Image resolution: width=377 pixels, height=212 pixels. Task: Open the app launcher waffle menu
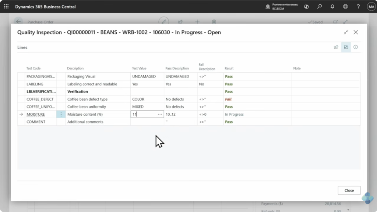point(7,7)
